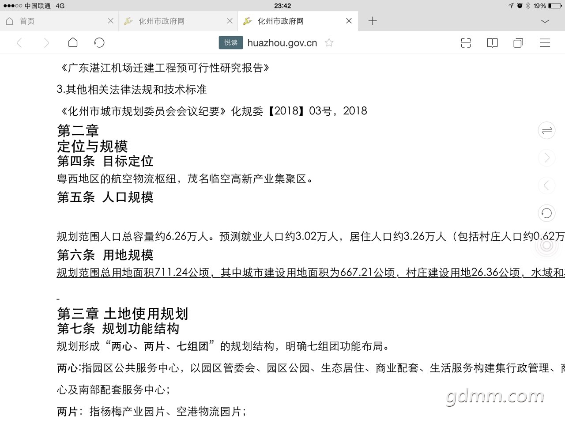
Task: Expand the tab list chevron
Action: tap(545, 21)
